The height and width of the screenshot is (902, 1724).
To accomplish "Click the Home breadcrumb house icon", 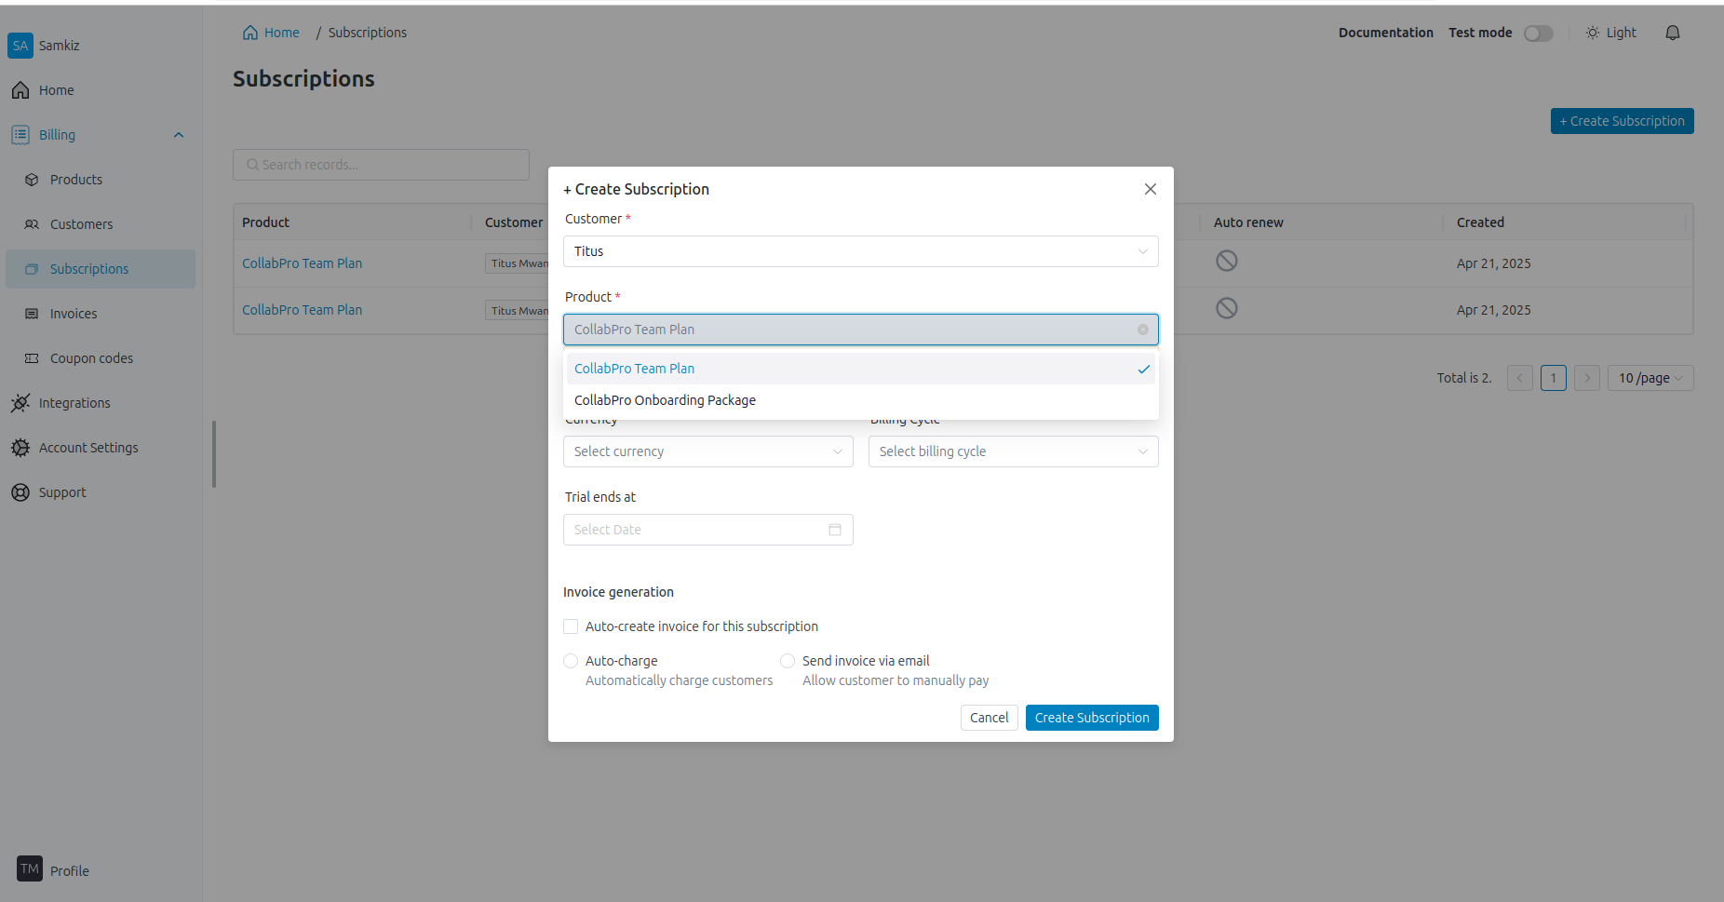I will pos(250,33).
